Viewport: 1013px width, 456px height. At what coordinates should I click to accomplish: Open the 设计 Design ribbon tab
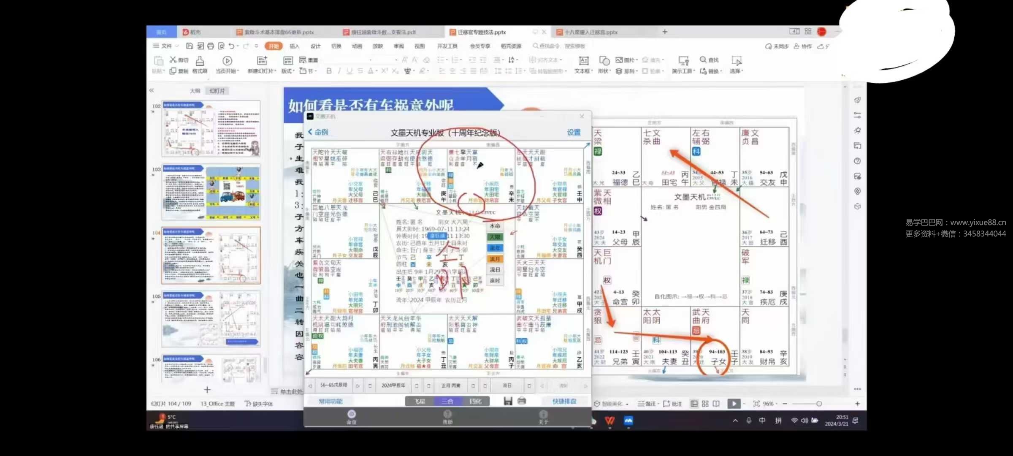coord(315,46)
